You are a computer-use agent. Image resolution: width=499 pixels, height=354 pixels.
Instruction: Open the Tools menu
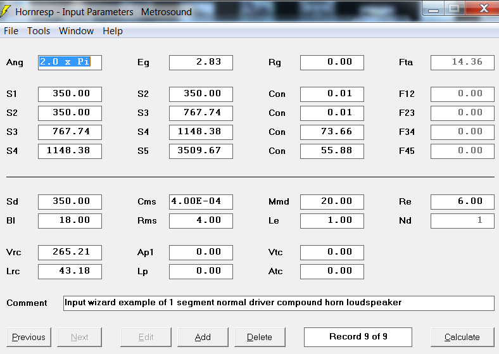click(39, 31)
